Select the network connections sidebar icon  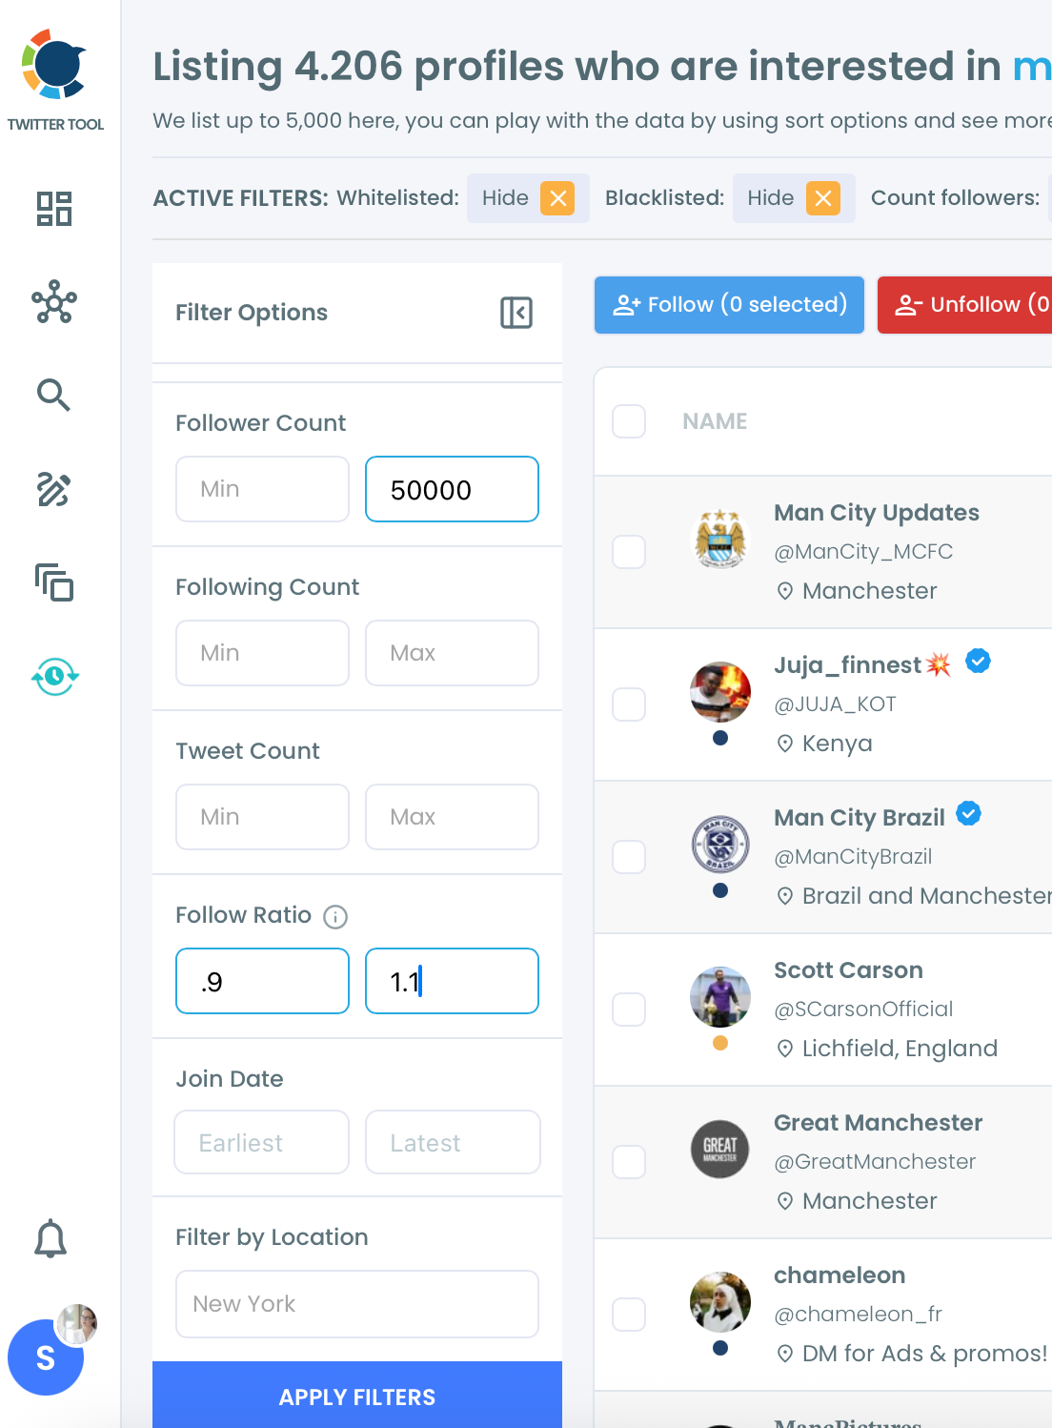[54, 303]
